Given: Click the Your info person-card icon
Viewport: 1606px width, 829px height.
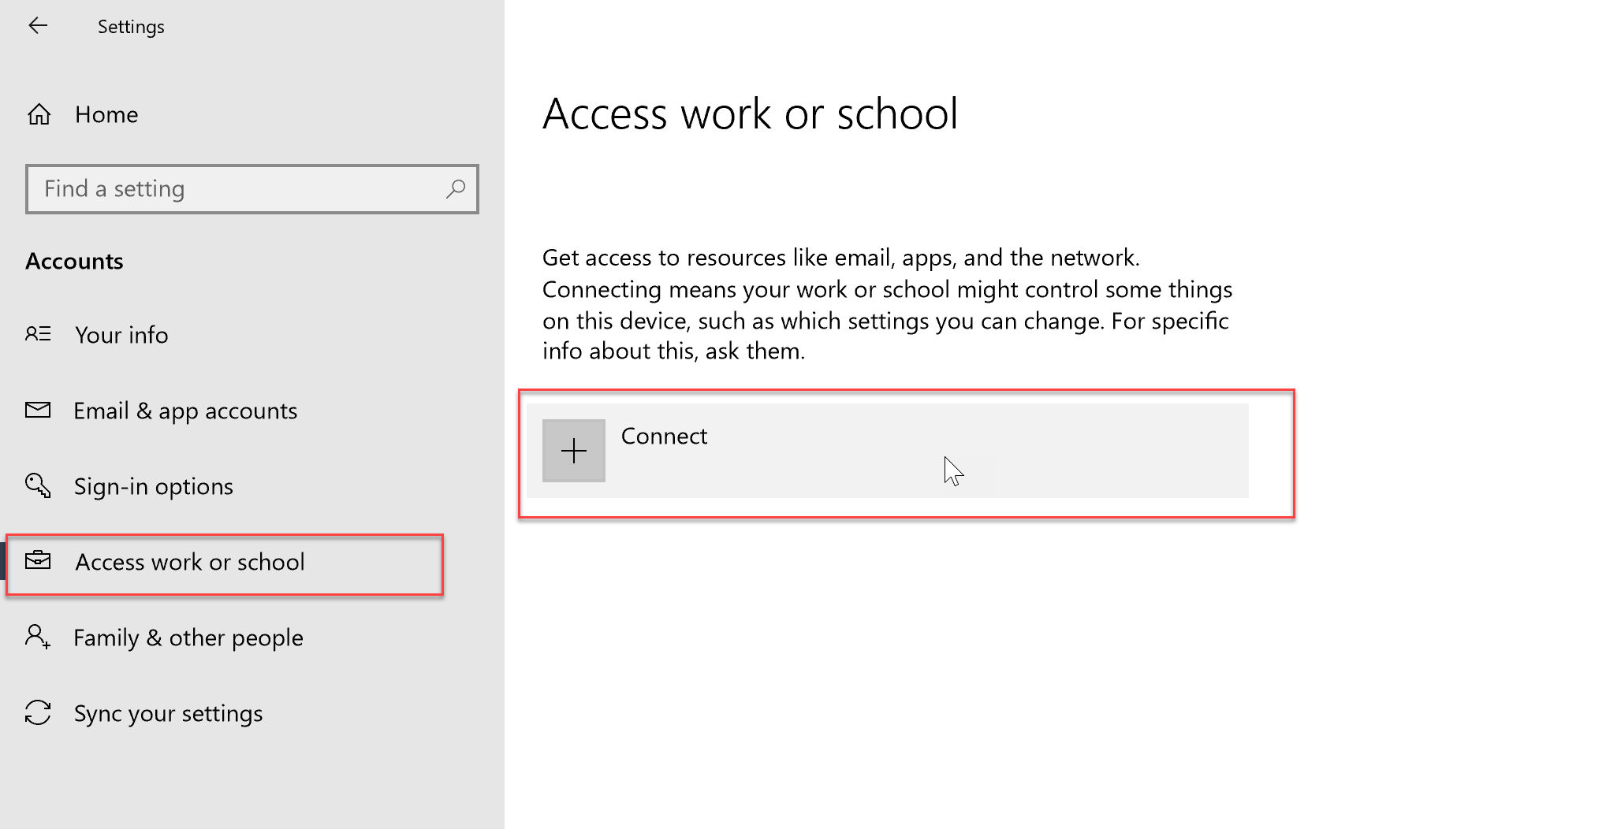Looking at the screenshot, I should coord(38,334).
